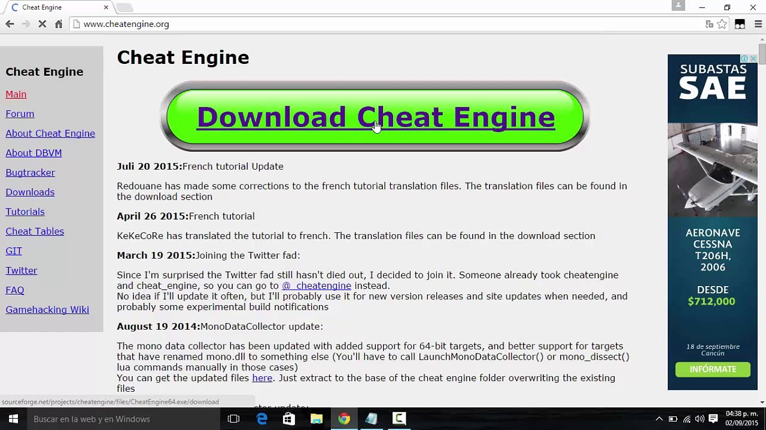Click the 'April 26 2015:' news date

tap(153, 216)
